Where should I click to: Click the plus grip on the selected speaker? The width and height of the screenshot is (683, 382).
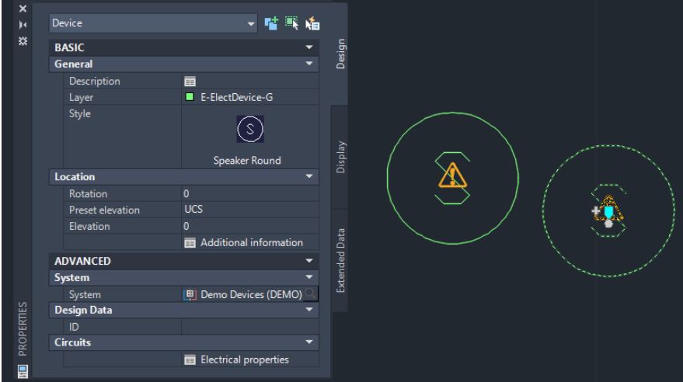tap(595, 211)
